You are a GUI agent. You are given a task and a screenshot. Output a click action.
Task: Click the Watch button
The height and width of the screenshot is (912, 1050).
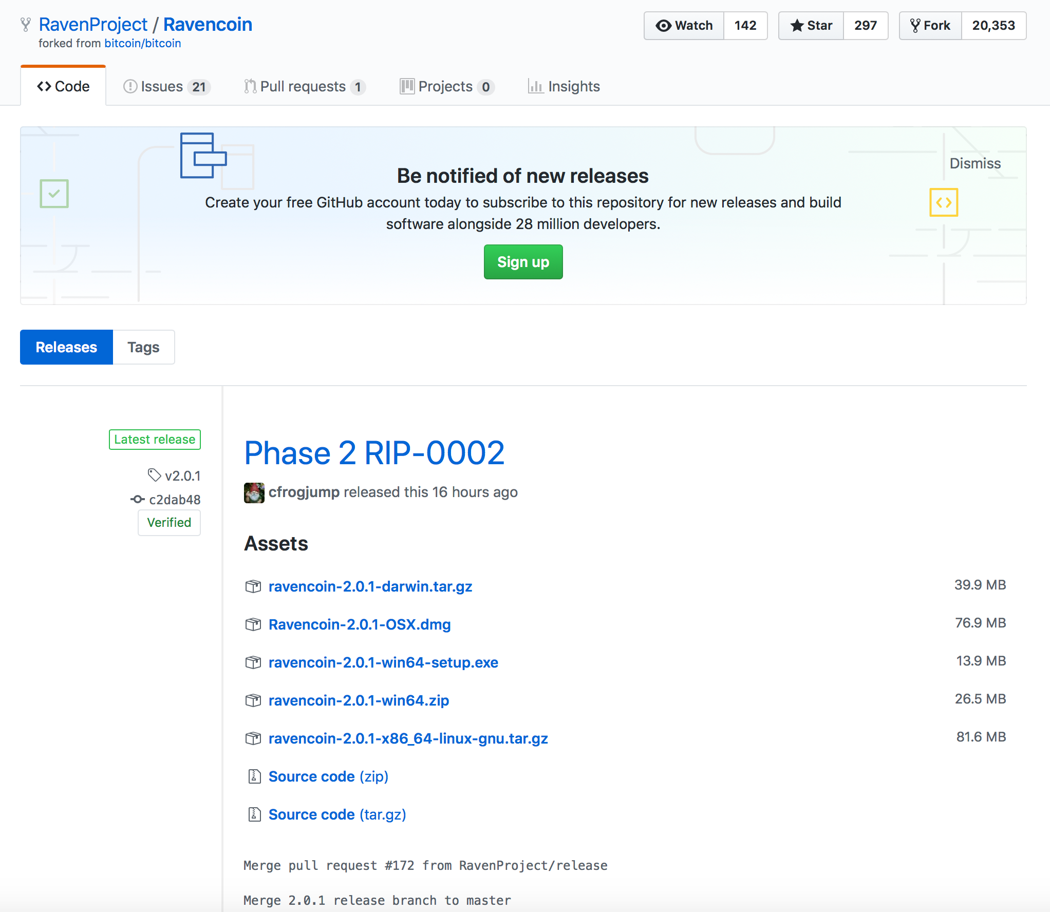(x=684, y=26)
